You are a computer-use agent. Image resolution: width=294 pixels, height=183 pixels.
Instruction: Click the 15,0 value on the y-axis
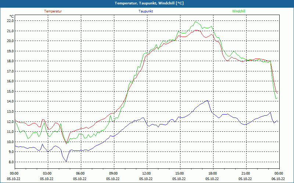10,91
